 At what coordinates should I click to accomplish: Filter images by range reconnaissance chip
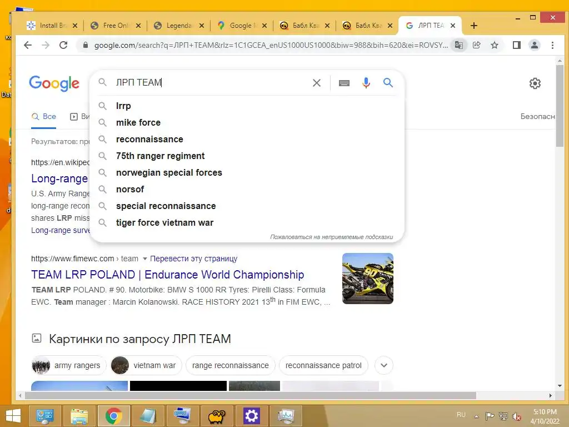(x=231, y=365)
